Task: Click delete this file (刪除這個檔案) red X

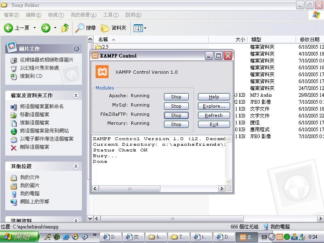Action: click(x=14, y=147)
